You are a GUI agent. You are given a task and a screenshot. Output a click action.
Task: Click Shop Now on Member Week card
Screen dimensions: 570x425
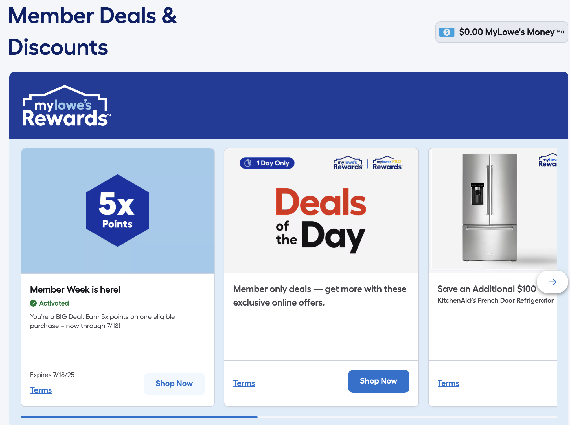pos(174,384)
